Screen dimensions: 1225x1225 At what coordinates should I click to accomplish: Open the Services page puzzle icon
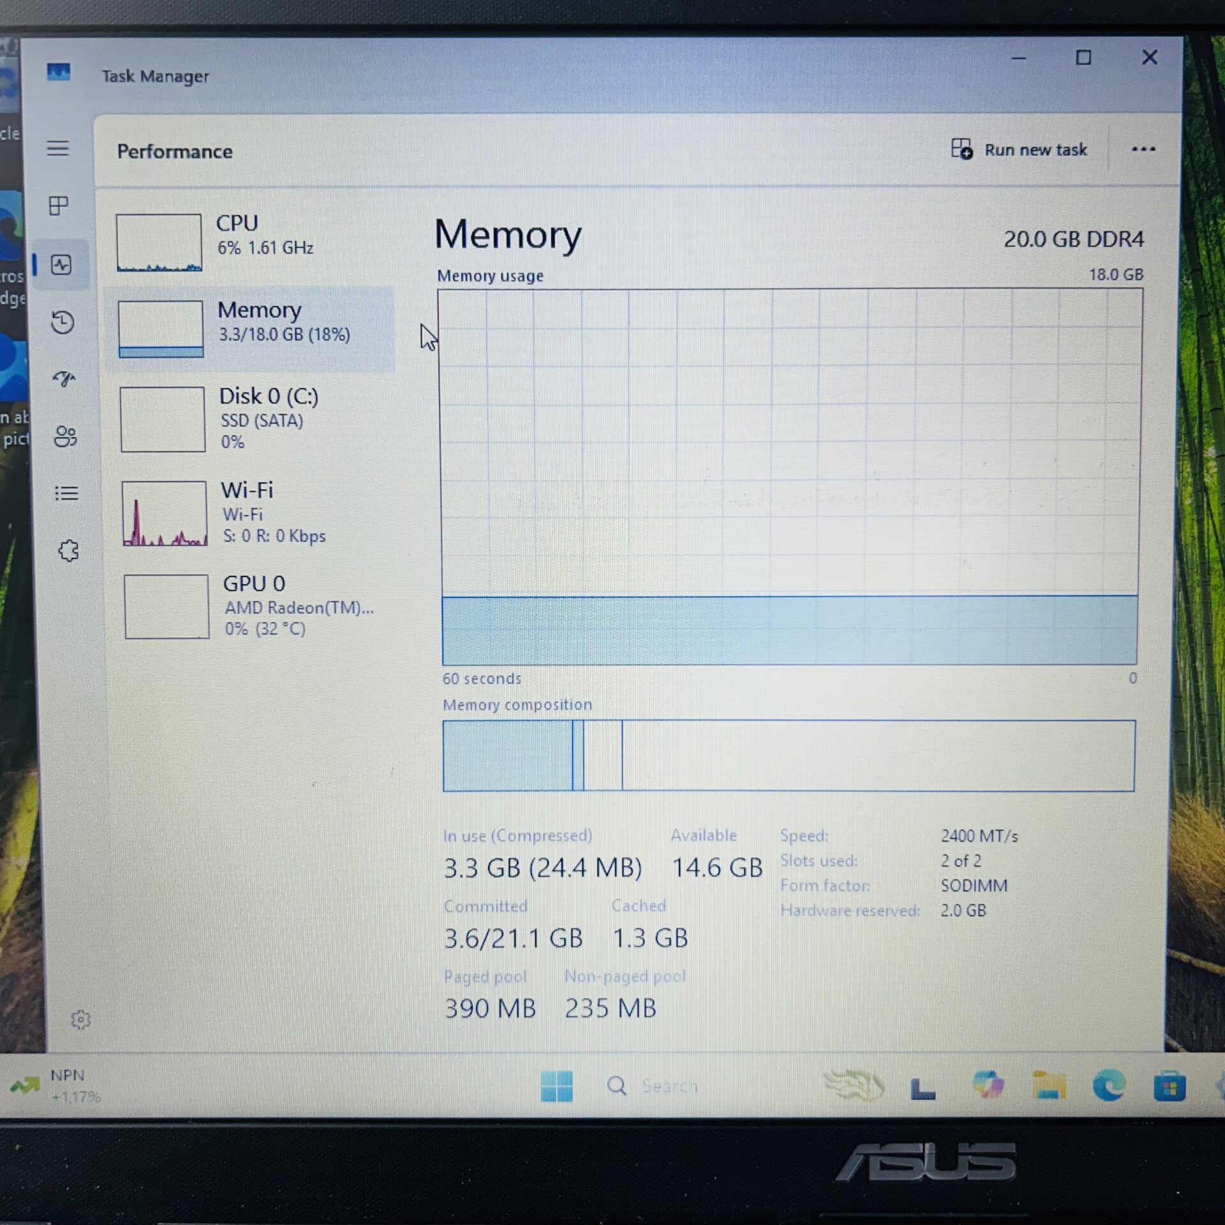68,551
